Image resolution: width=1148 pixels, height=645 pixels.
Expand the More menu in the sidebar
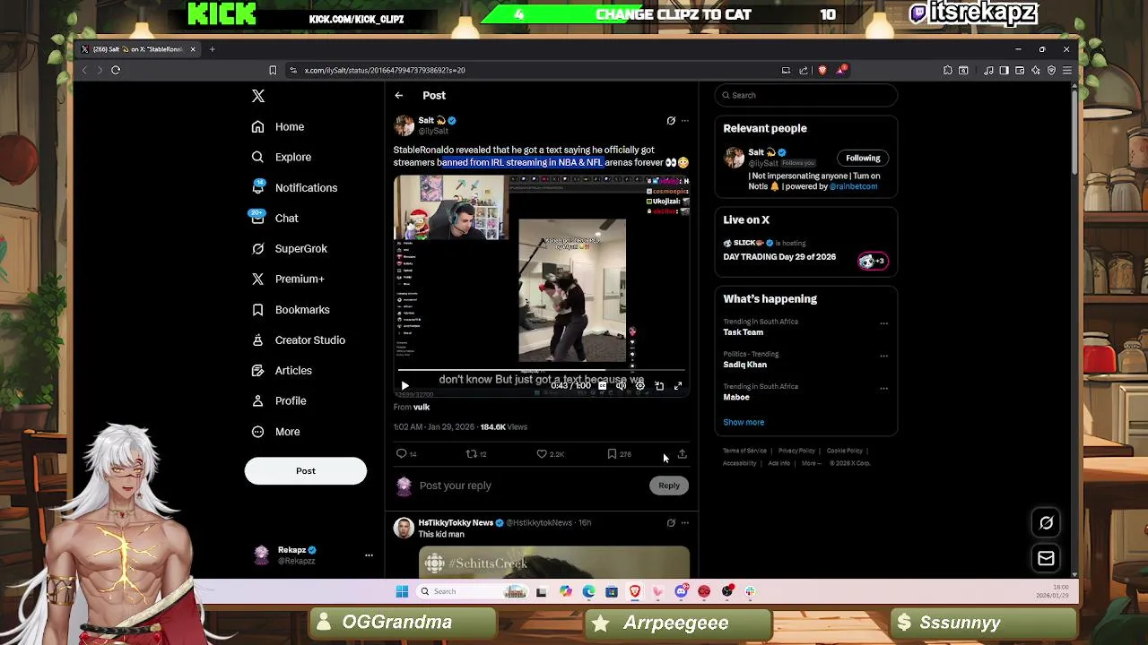275,432
